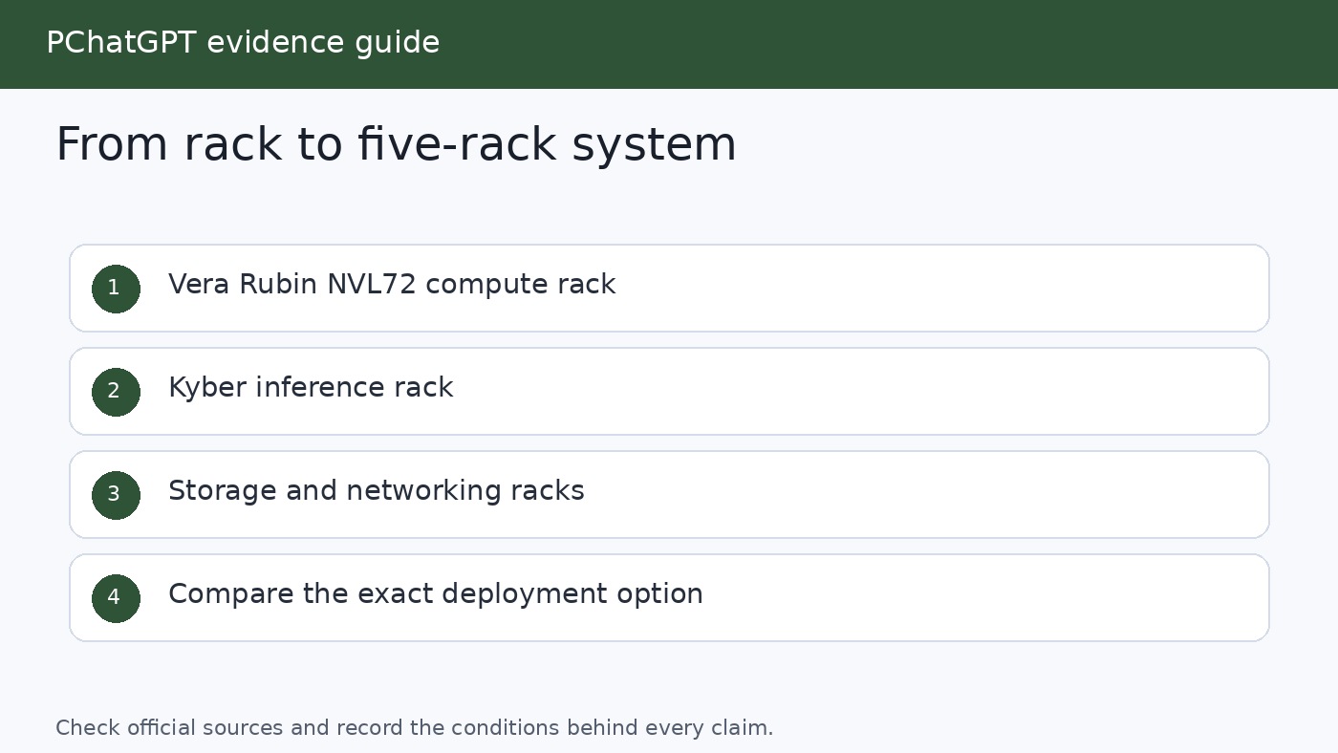Select 'Storage and networking racks' text

[x=377, y=491]
